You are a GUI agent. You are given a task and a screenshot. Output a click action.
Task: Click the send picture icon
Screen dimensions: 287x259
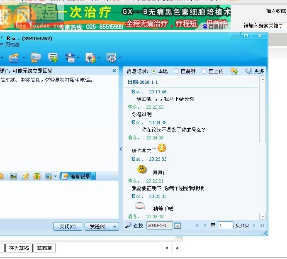click(x=14, y=176)
